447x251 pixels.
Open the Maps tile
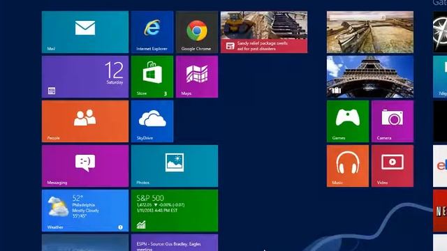tap(197, 77)
